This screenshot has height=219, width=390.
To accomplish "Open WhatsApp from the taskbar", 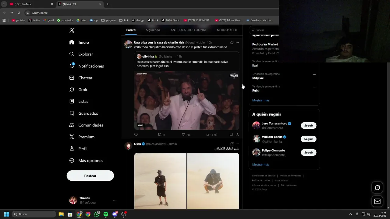I will 97,214.
